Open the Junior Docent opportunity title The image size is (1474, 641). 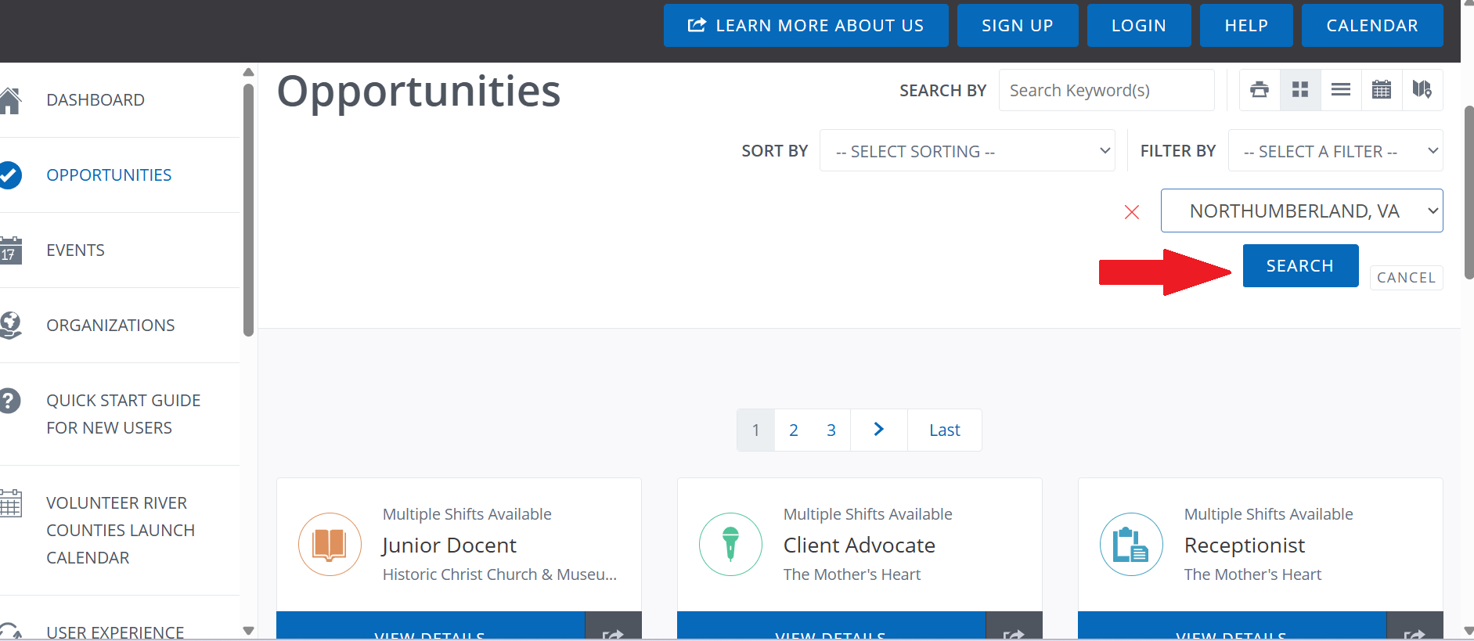click(x=449, y=545)
